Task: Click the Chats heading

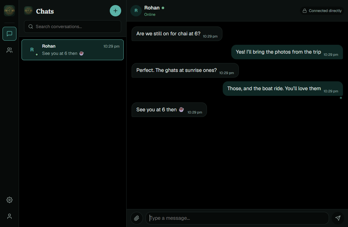Action: (45, 11)
